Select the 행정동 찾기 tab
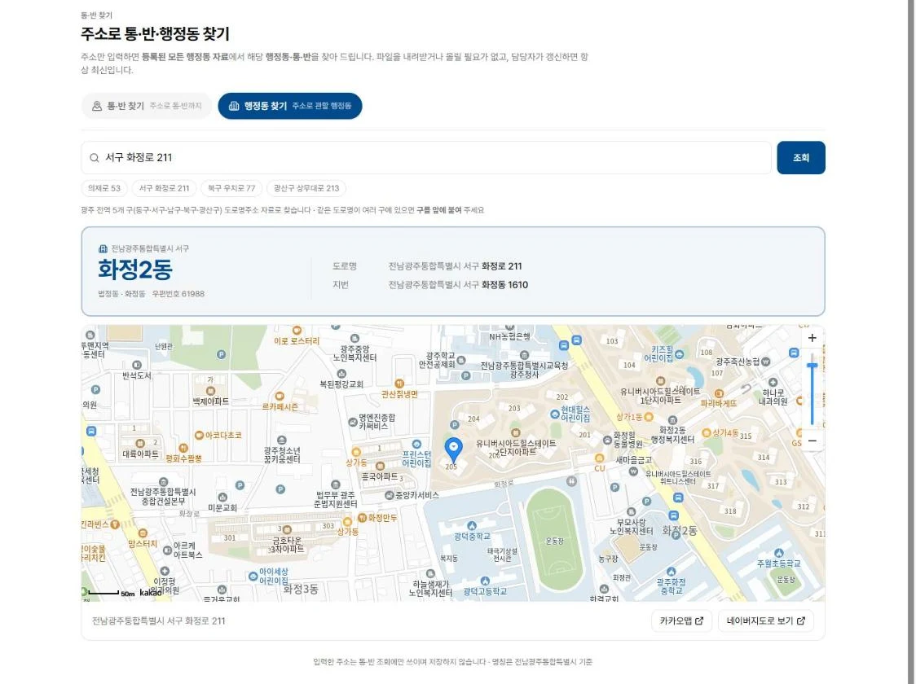 (290, 106)
